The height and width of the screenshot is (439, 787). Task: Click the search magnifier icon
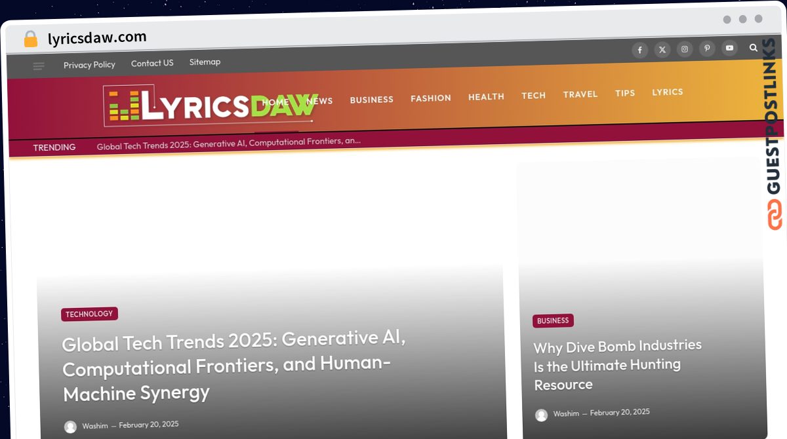tap(754, 47)
